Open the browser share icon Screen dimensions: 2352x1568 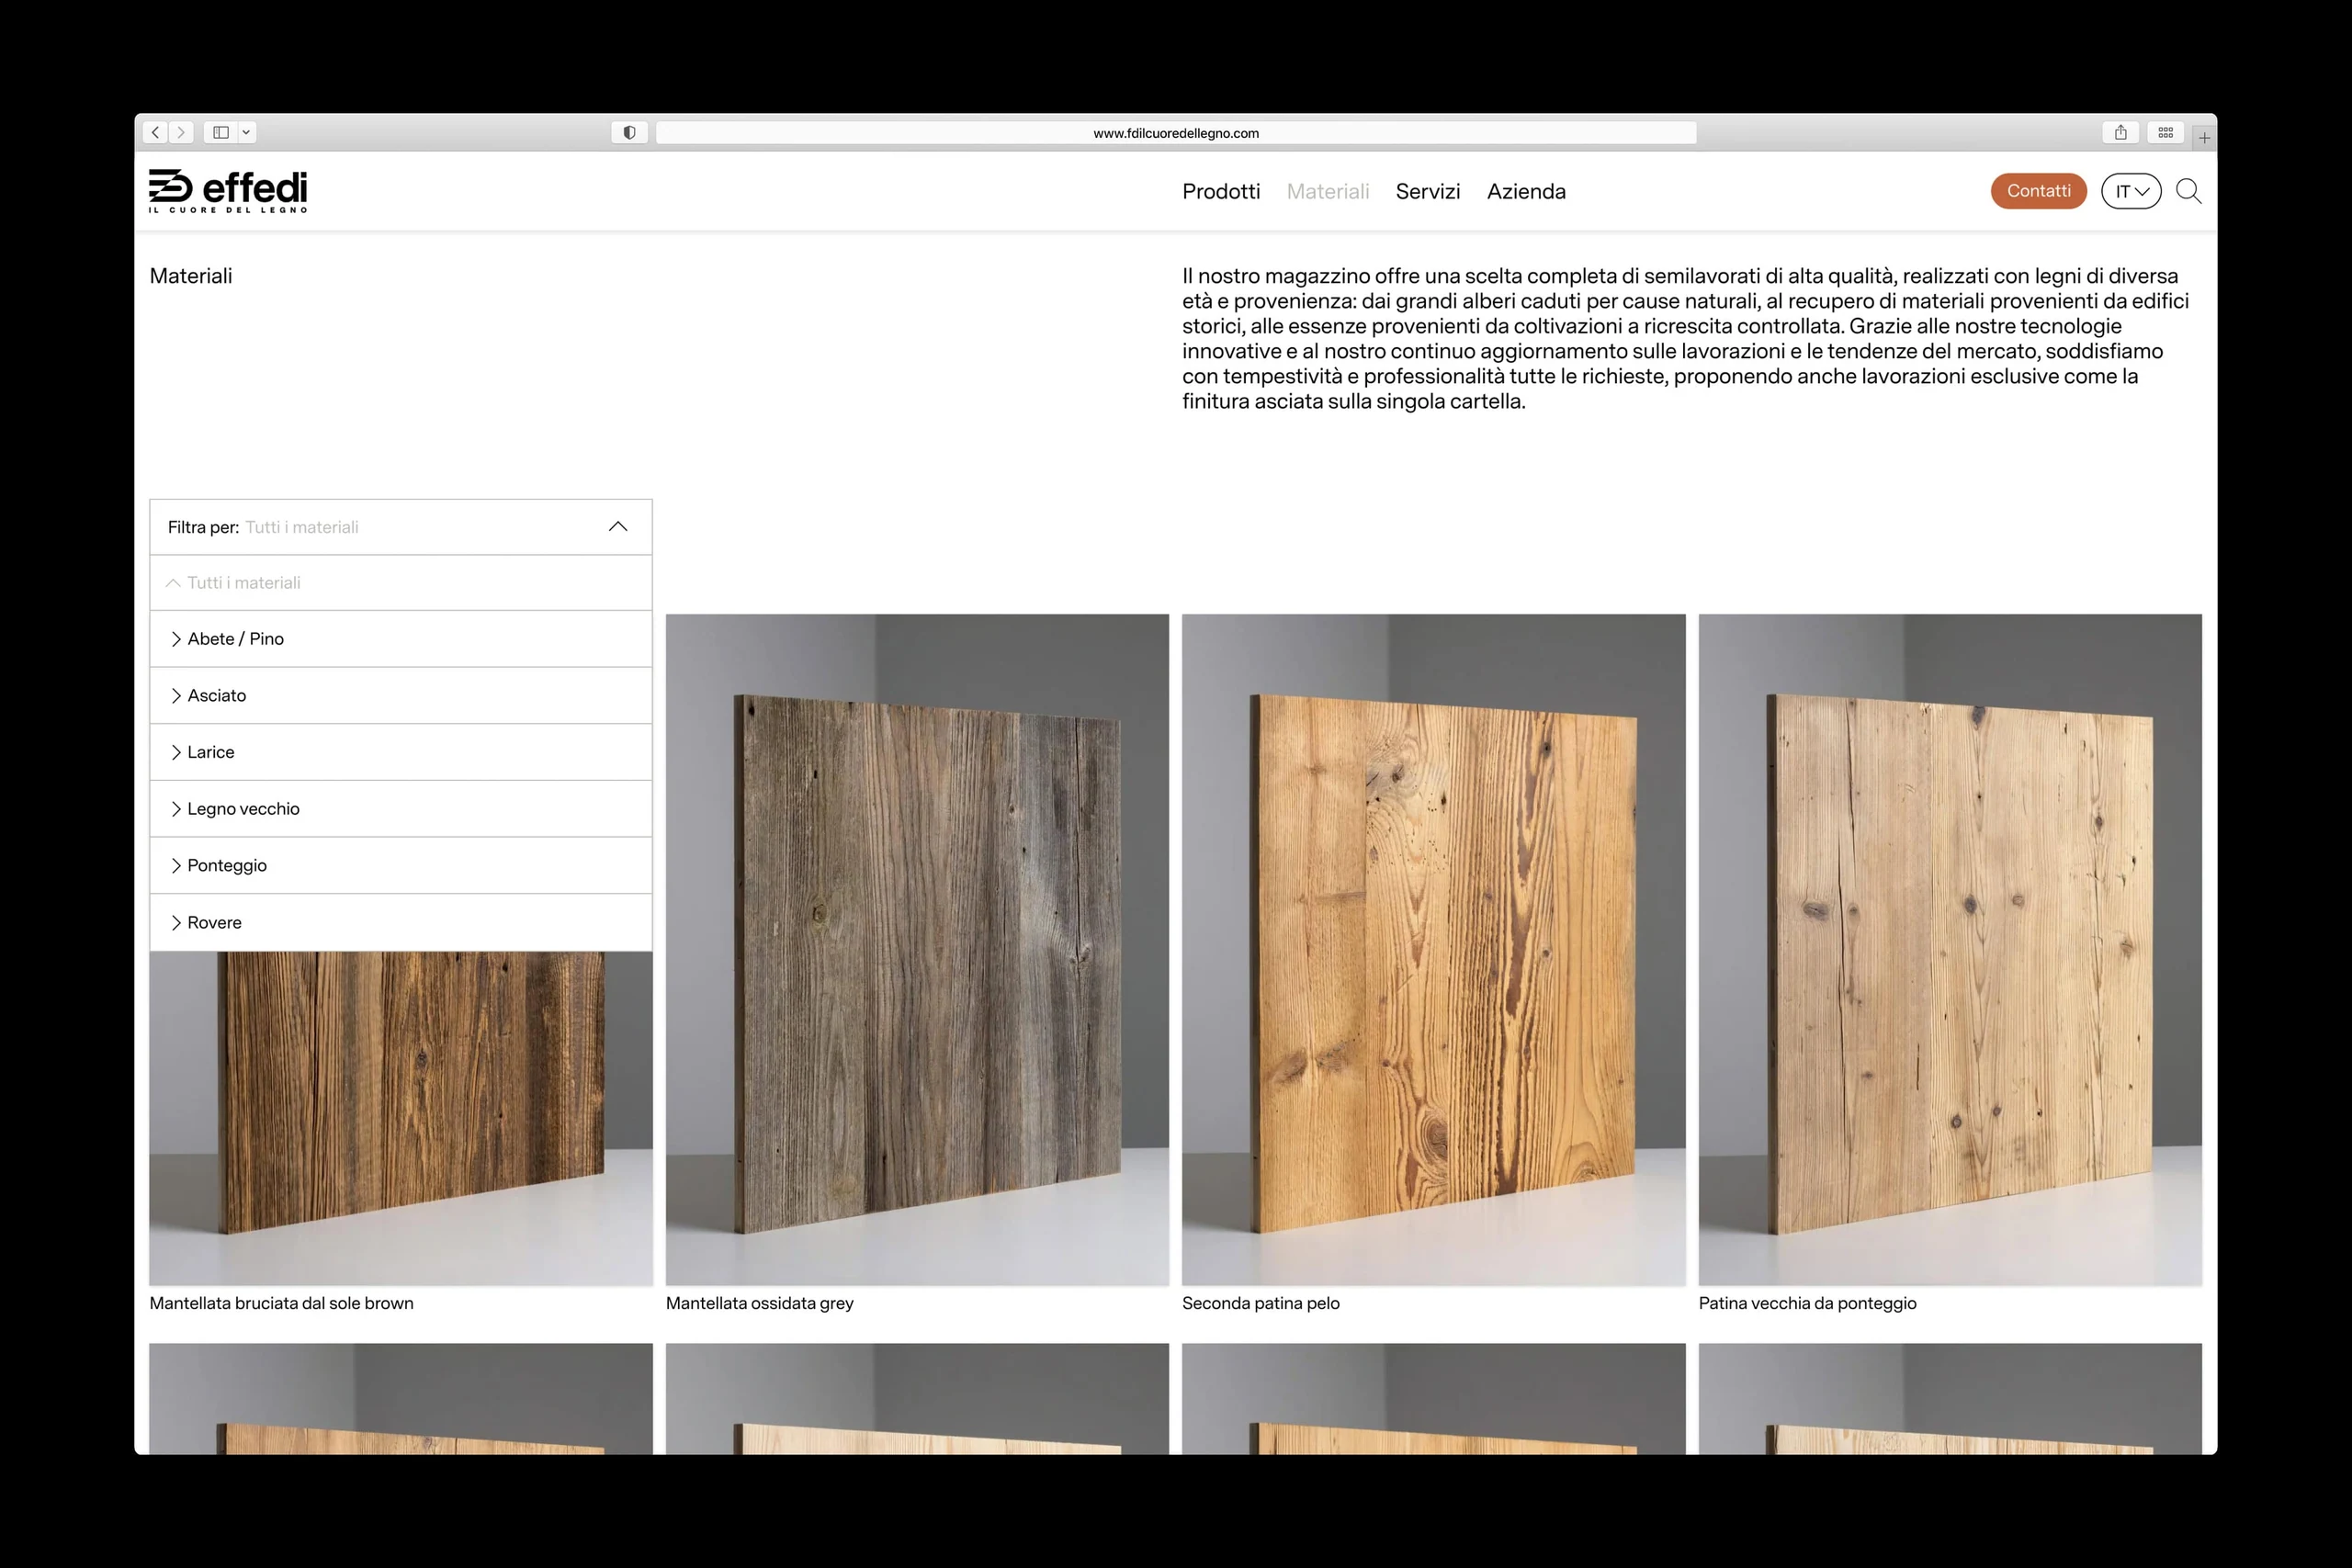click(2120, 132)
